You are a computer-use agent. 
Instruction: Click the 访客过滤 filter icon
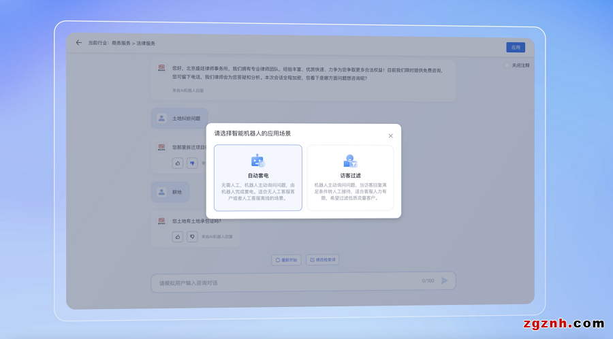tap(350, 161)
